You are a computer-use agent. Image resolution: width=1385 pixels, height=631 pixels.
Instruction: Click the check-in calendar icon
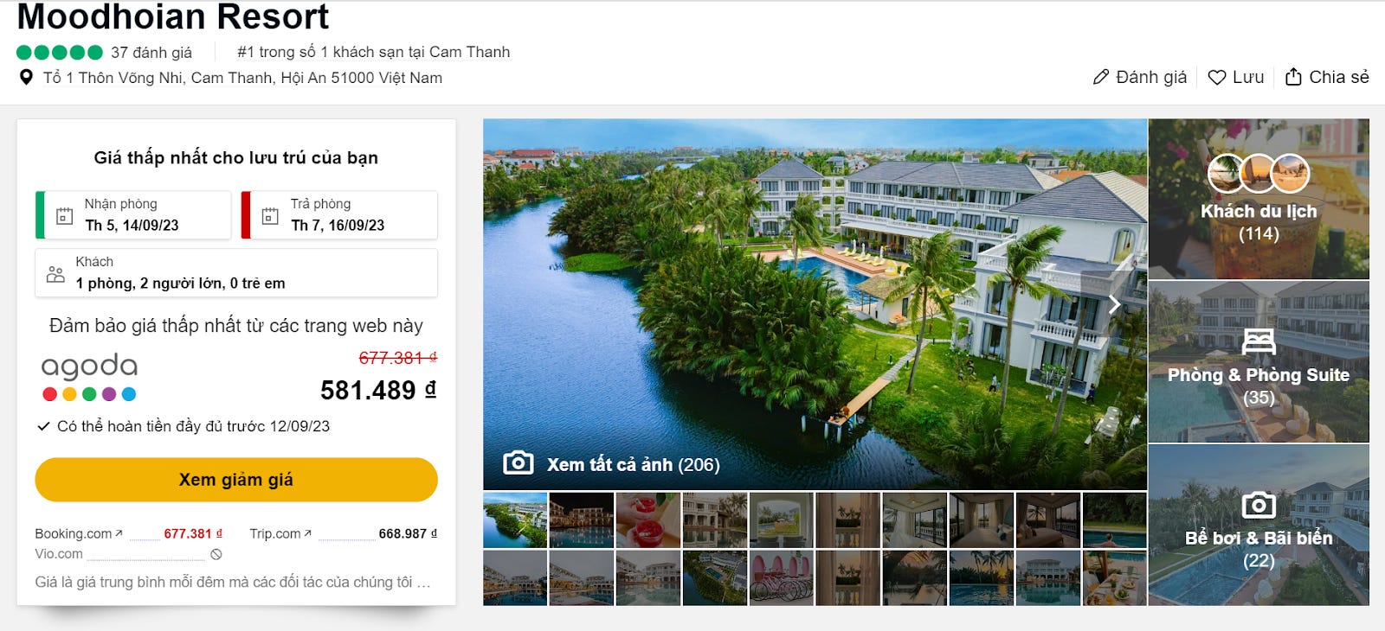[x=64, y=216]
